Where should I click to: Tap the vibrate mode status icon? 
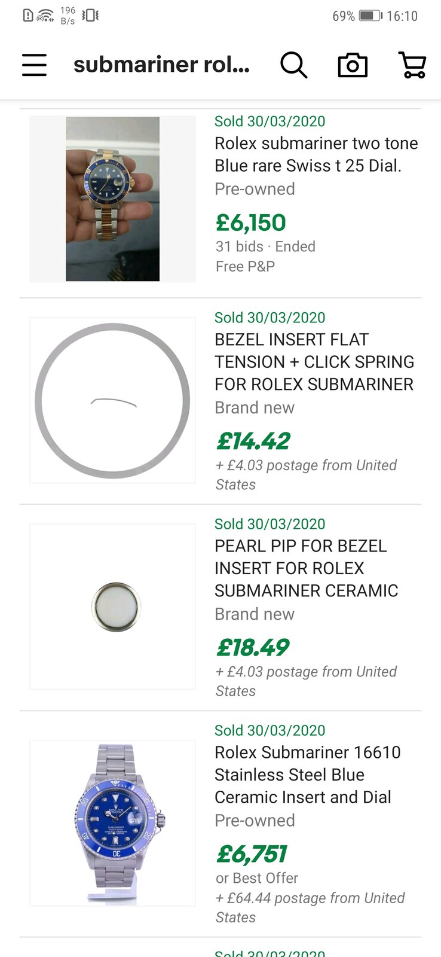click(90, 16)
